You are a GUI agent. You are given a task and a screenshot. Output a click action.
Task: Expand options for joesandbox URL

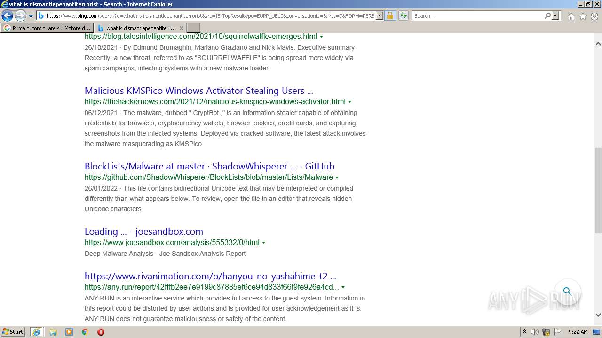[263, 243]
